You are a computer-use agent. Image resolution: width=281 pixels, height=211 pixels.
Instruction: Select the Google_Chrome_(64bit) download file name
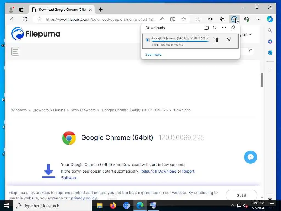click(x=180, y=38)
